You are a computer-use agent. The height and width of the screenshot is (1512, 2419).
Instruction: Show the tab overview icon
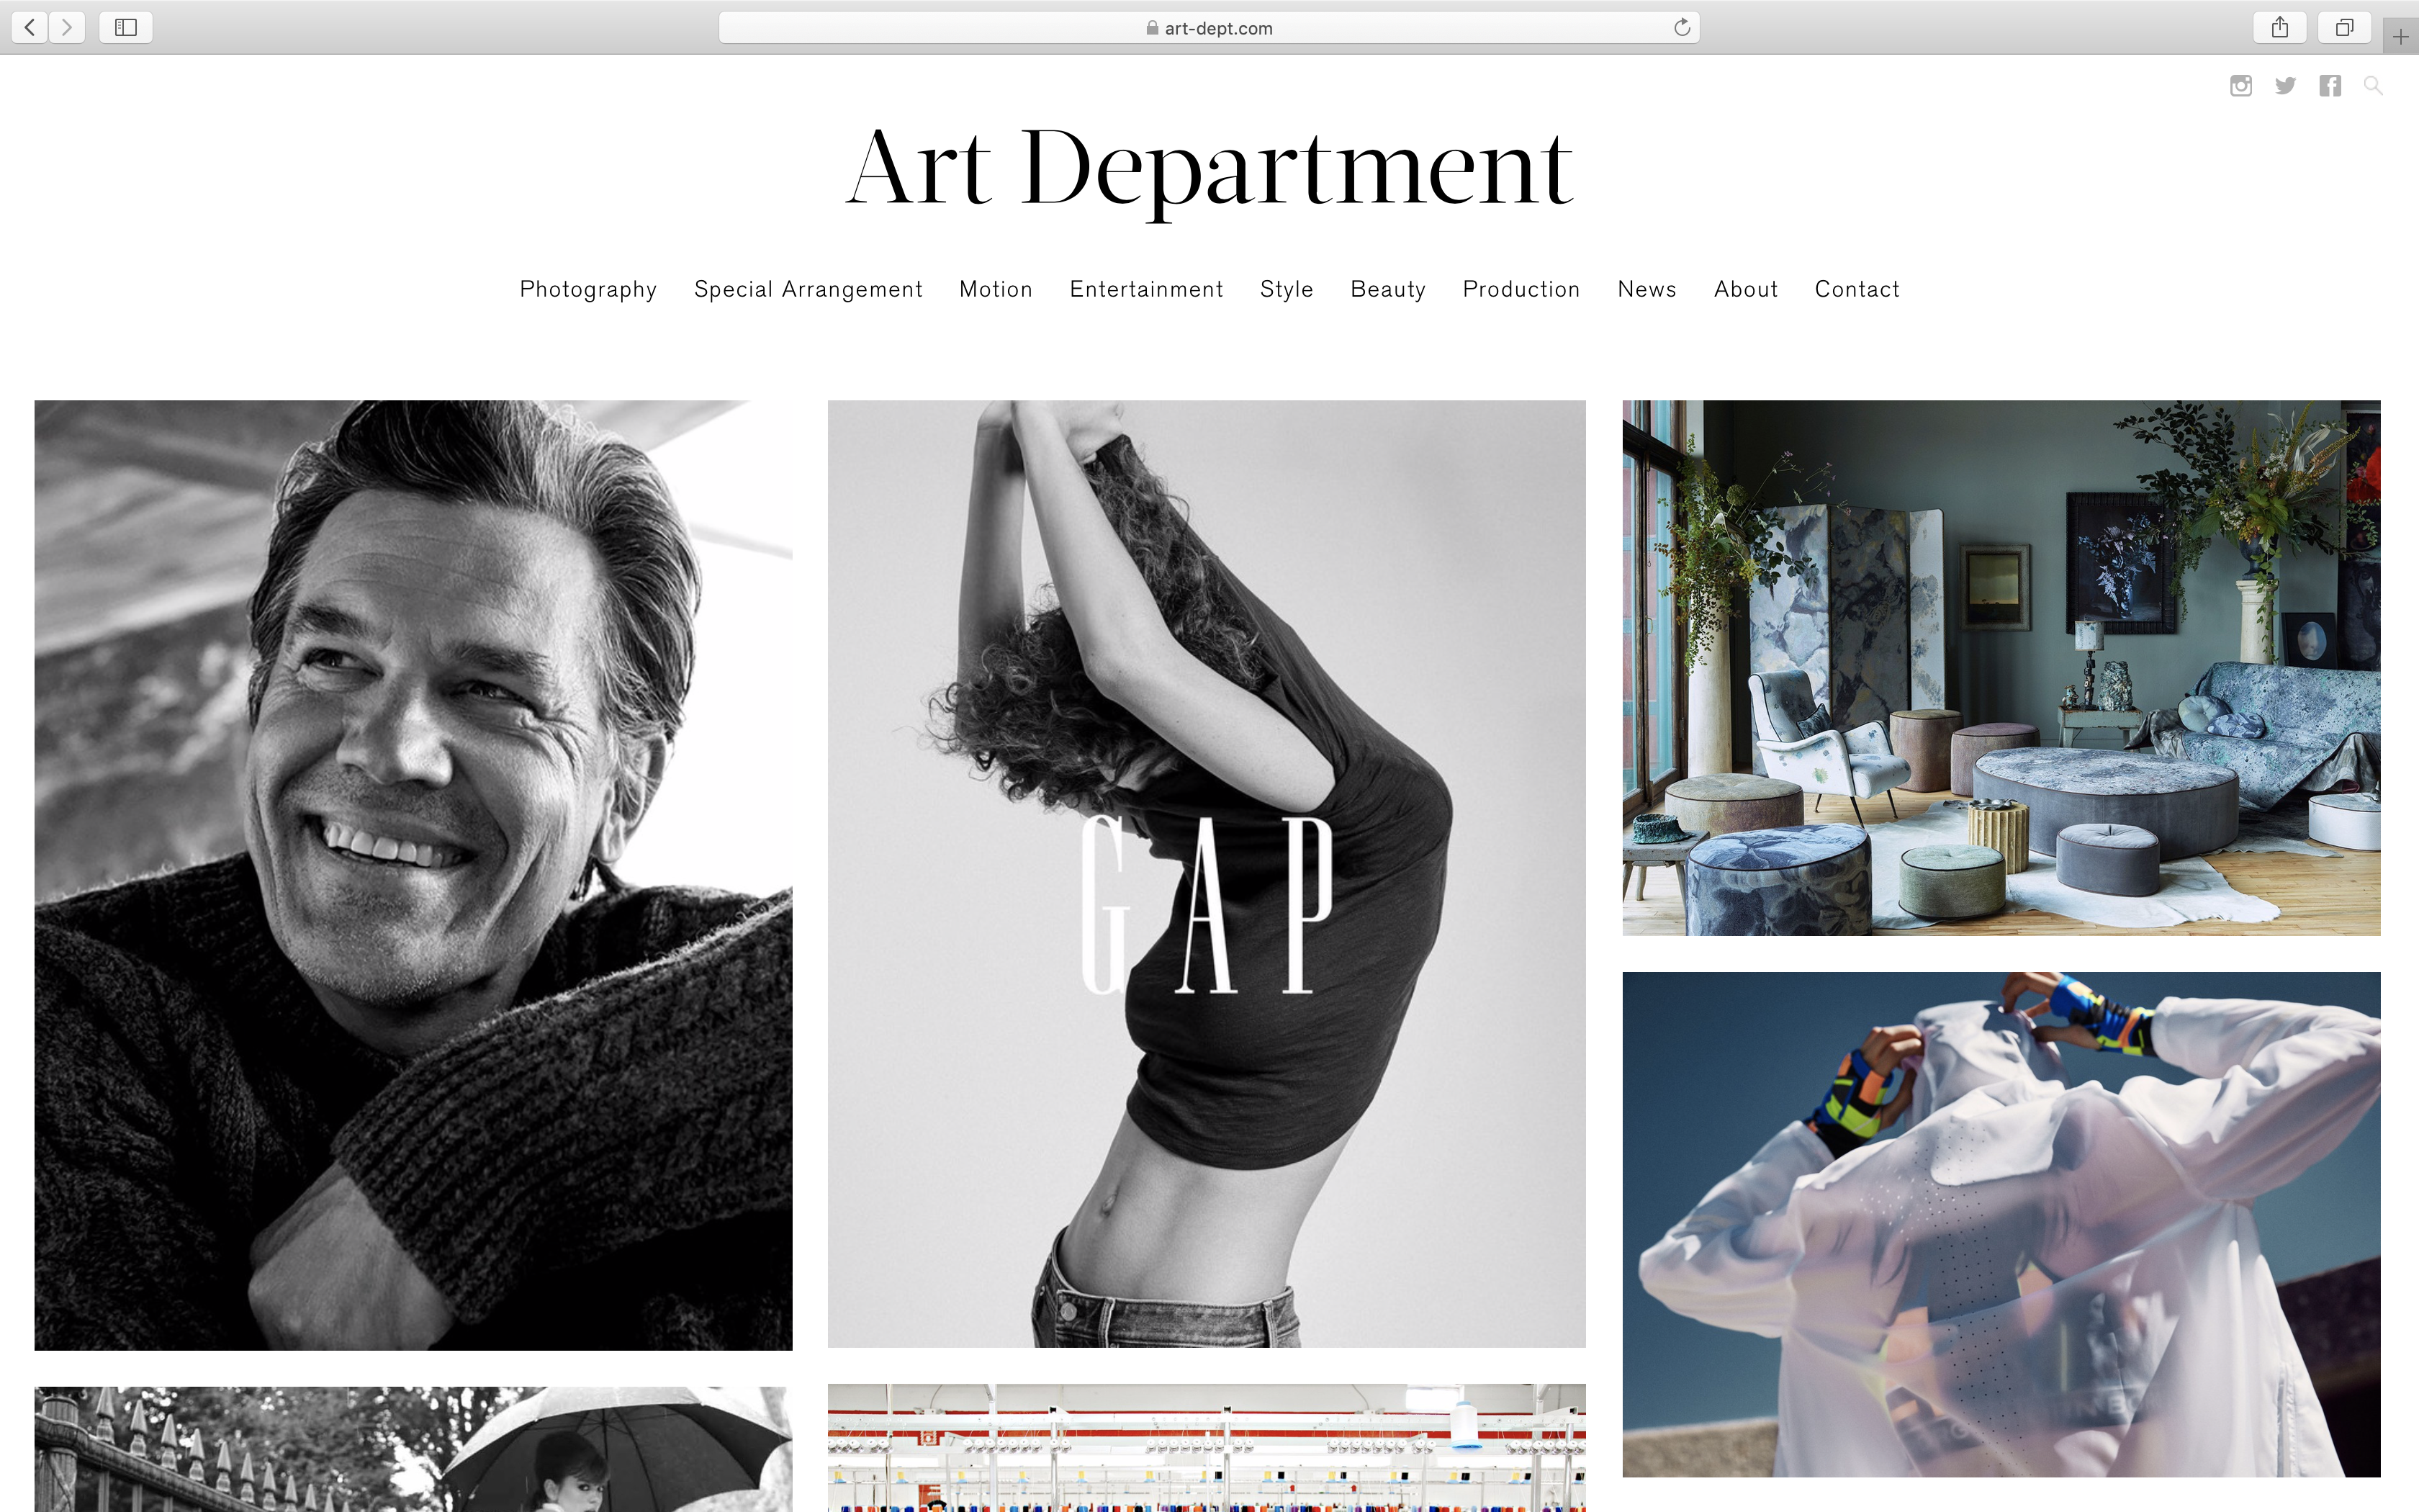[x=2344, y=27]
